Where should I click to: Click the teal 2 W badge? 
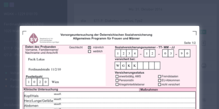click(x=203, y=32)
